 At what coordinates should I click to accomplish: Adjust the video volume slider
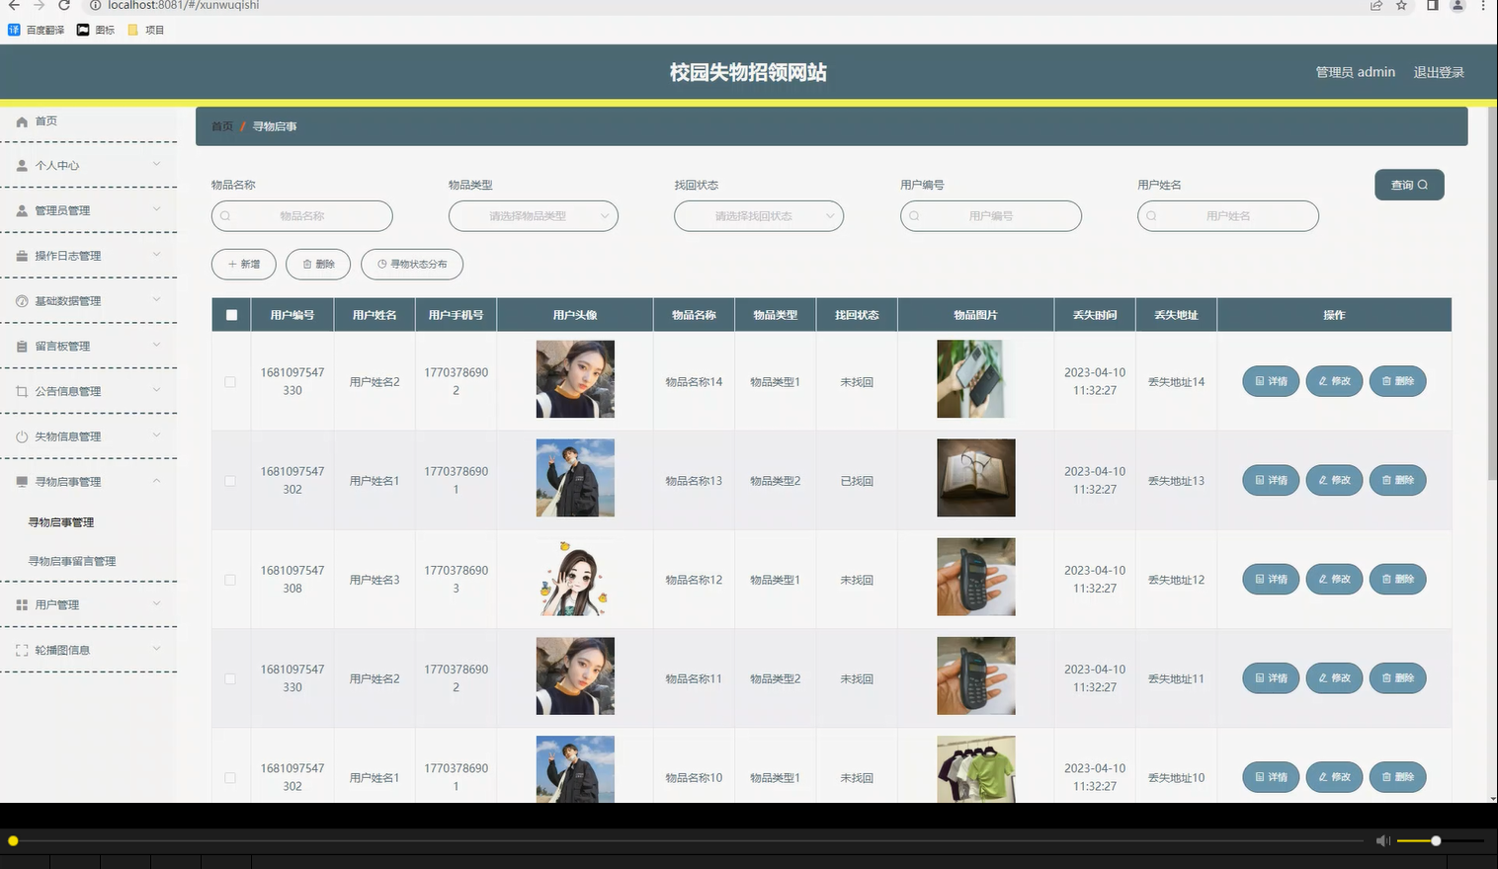pos(1436,840)
